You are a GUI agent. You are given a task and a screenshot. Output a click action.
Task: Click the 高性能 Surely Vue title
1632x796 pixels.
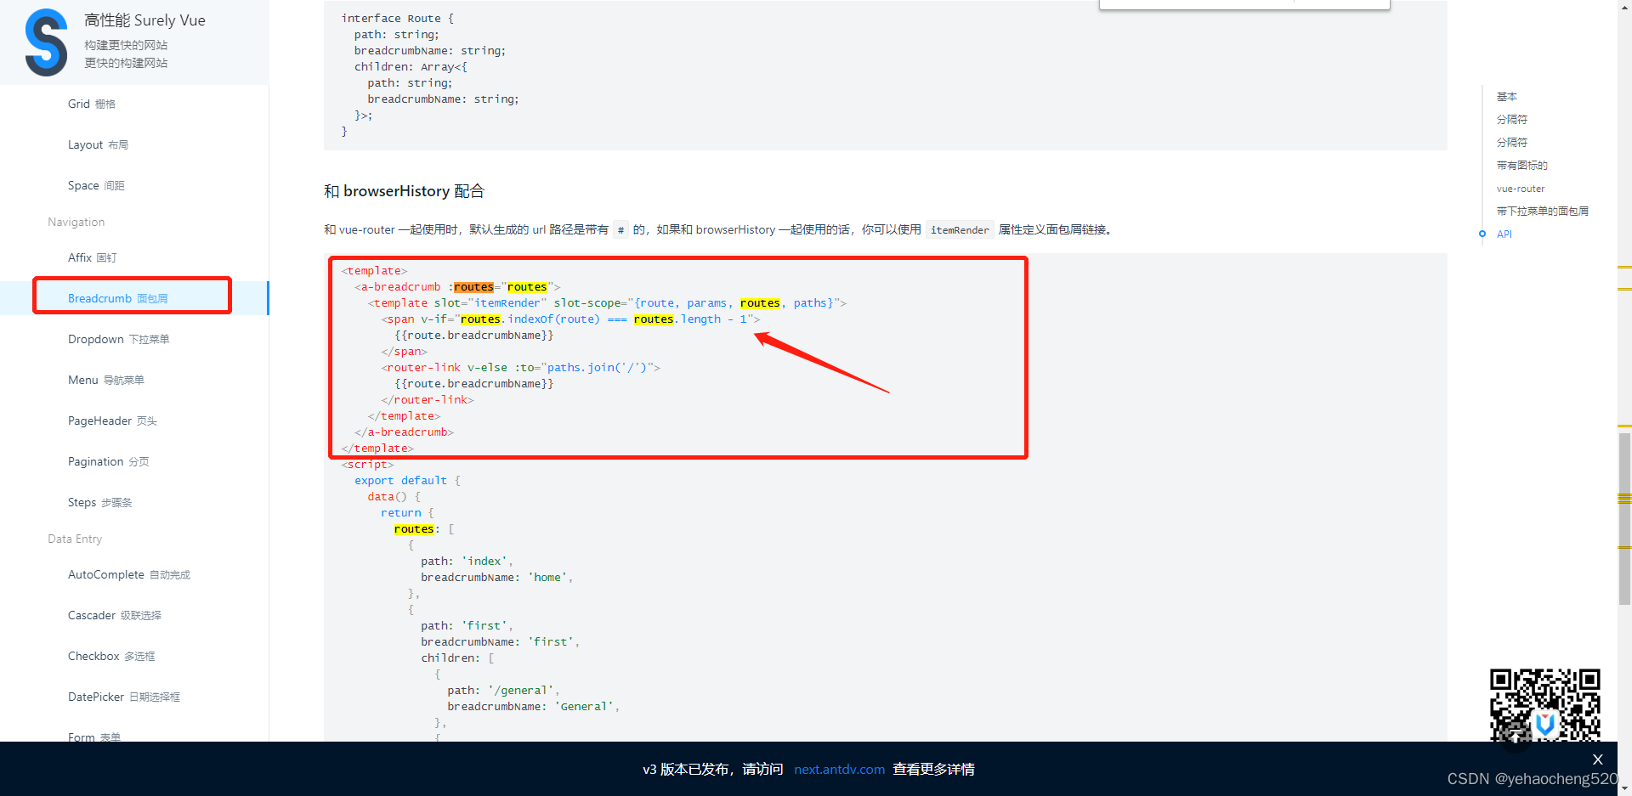(x=144, y=20)
